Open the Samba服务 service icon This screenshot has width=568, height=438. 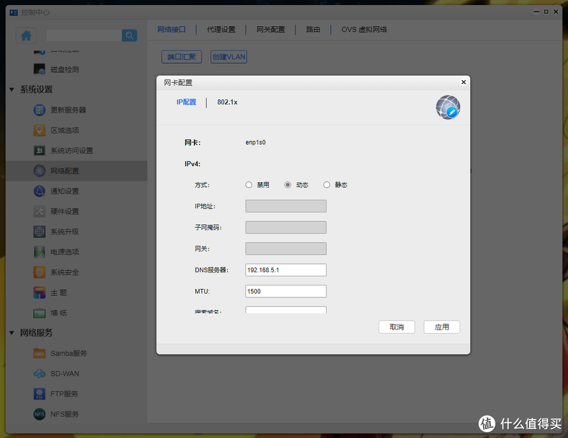click(x=39, y=353)
